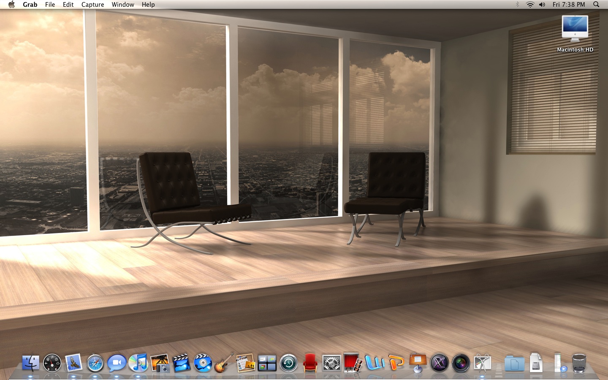Launch Front Row red chair icon
Screen dimensions: 608x380
click(310, 363)
